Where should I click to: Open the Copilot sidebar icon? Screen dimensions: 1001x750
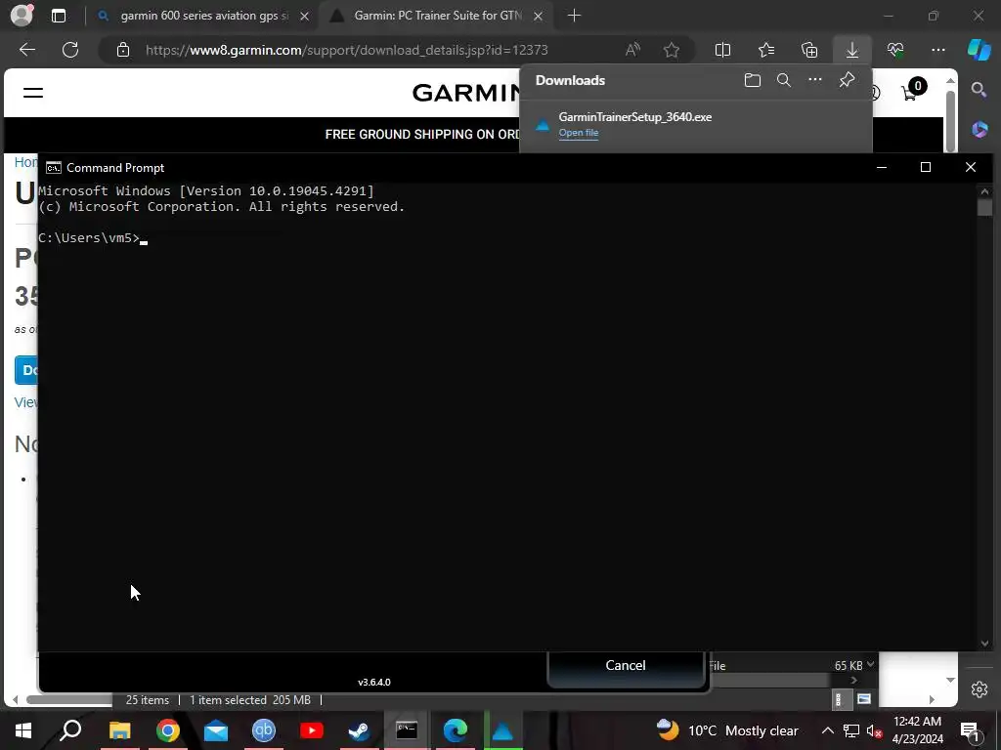coord(979,50)
